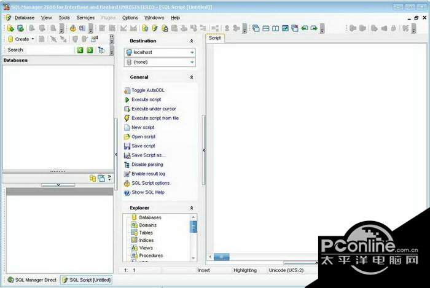Screen dimensions: 430x288
Task: Expand the windows toolbar overflow arrow
Action: click(322, 29)
